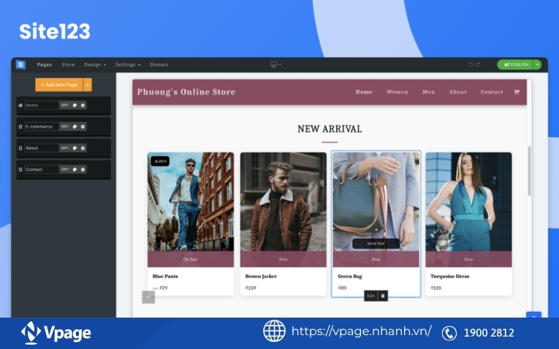Click the drag handle of E-commerce page
This screenshot has height=349, width=559.
point(20,126)
